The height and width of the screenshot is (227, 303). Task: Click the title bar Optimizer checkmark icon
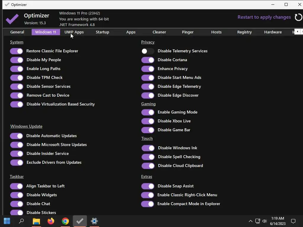[7, 4]
